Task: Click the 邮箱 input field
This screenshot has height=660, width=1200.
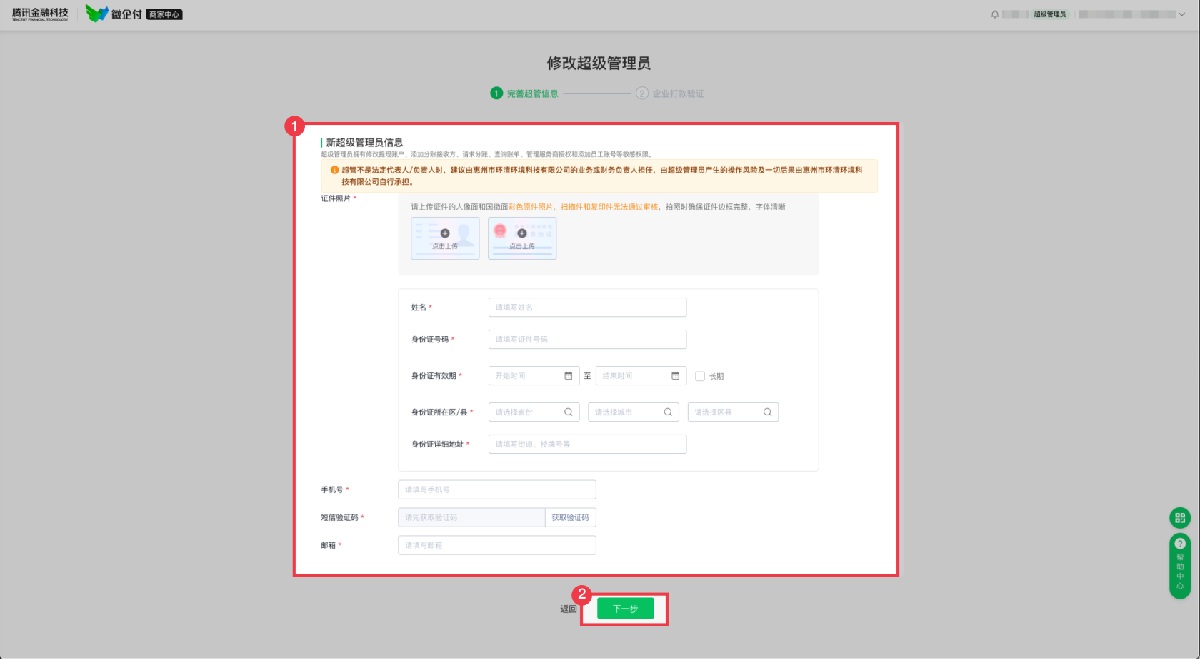Action: click(496, 545)
